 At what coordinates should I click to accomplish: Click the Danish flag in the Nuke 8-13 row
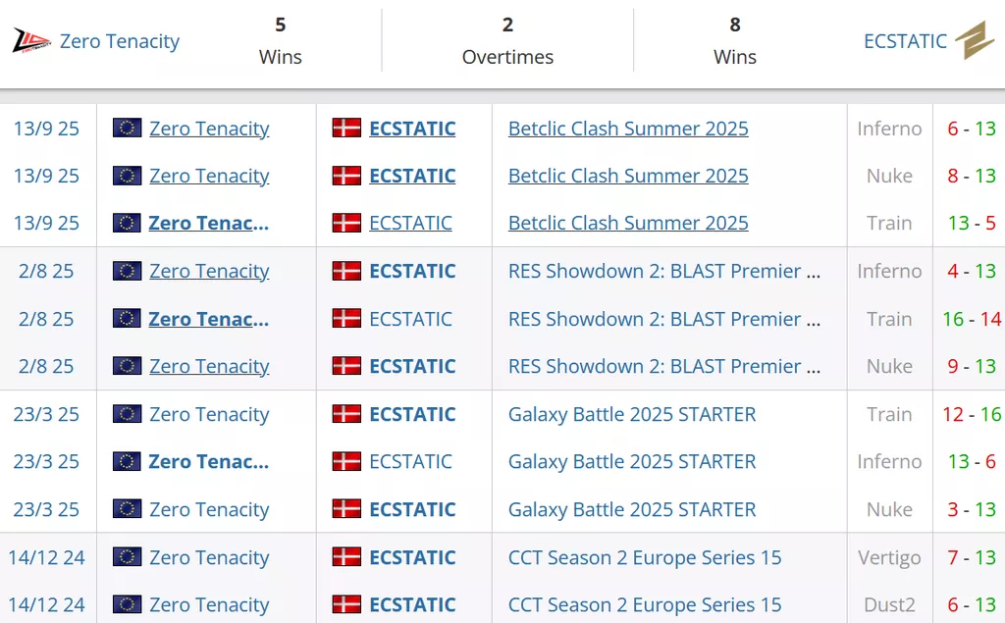pos(346,175)
